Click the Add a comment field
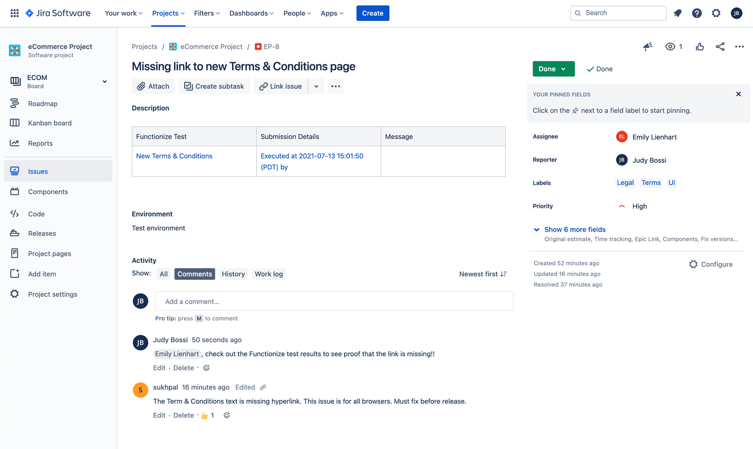 tap(334, 300)
